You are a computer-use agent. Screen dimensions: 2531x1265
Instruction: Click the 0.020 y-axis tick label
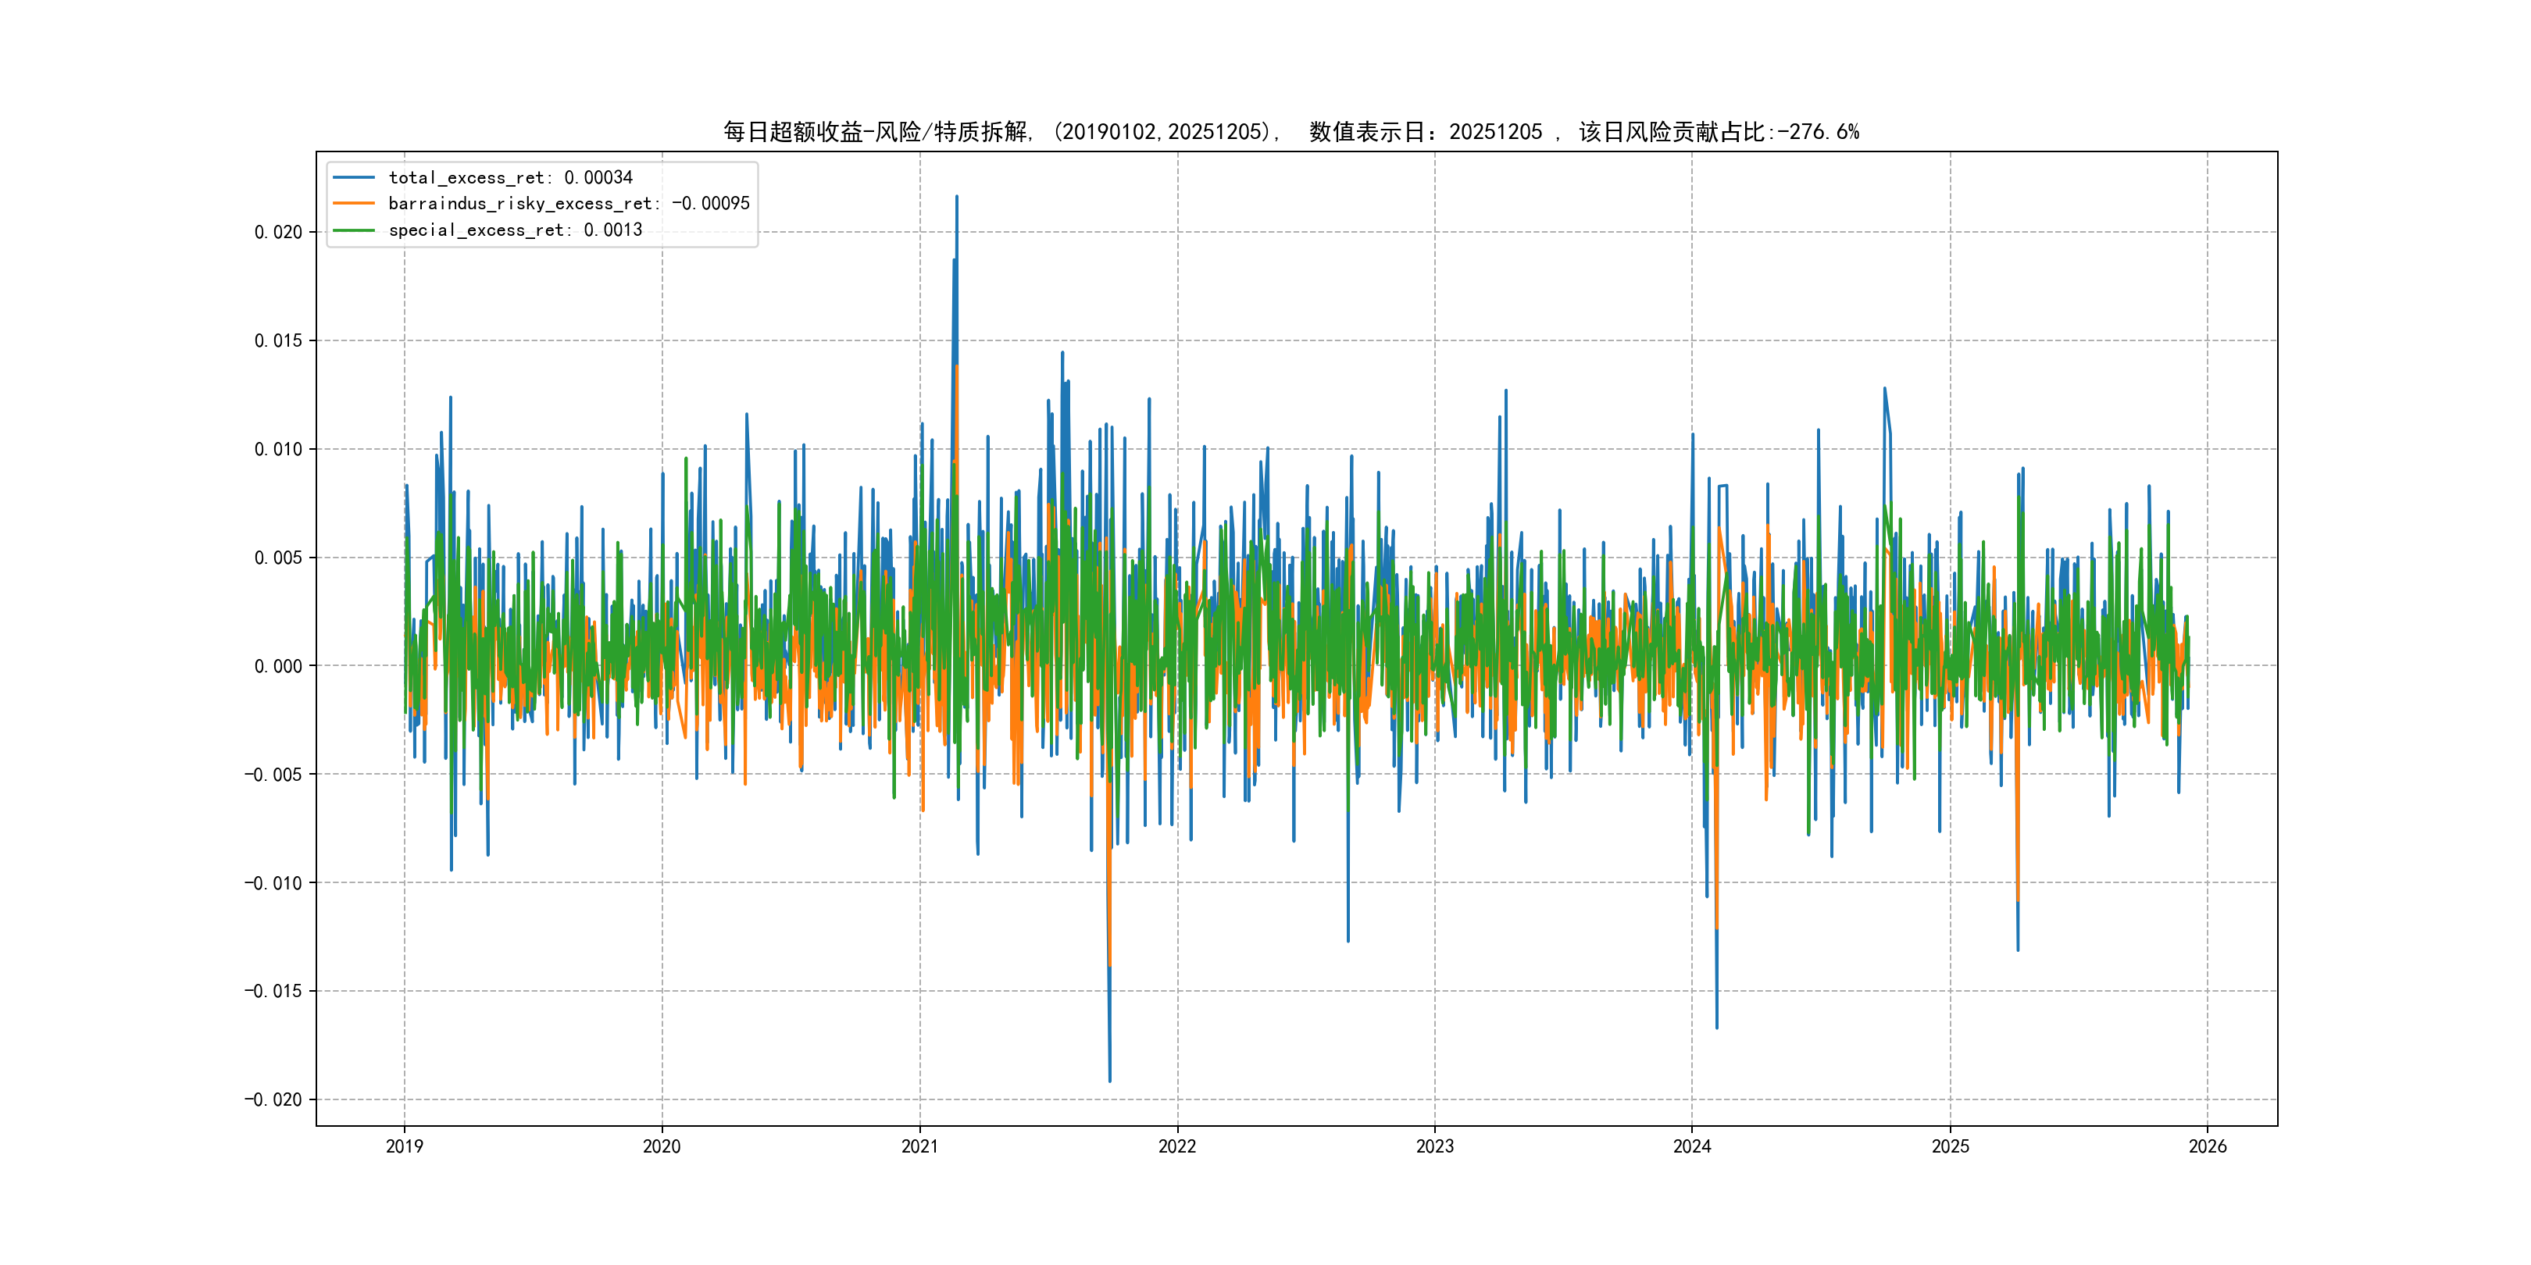pyautogui.click(x=278, y=233)
